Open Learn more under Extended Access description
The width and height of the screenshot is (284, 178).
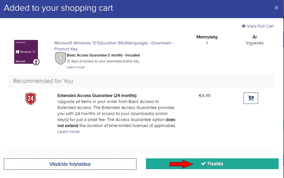coord(68,132)
